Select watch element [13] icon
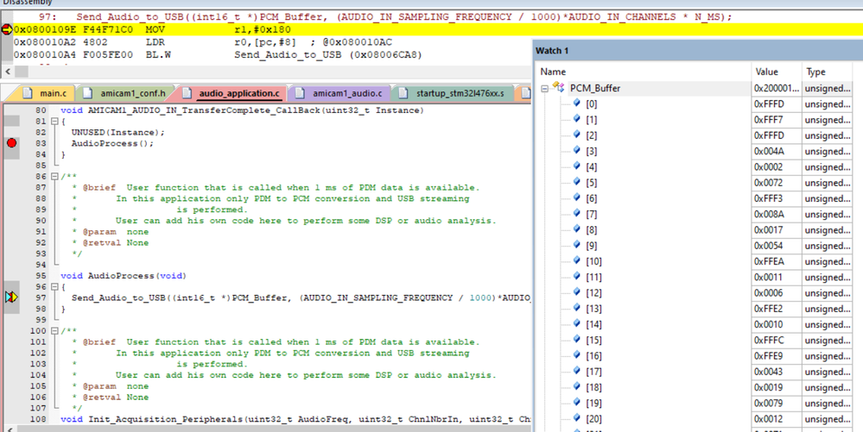 point(577,308)
